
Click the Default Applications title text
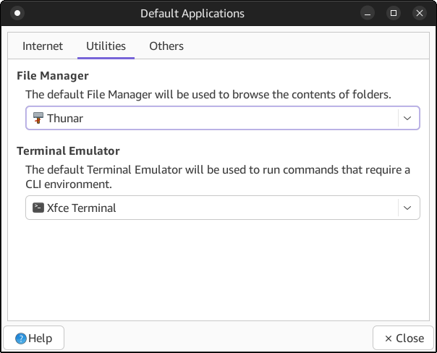click(x=192, y=13)
